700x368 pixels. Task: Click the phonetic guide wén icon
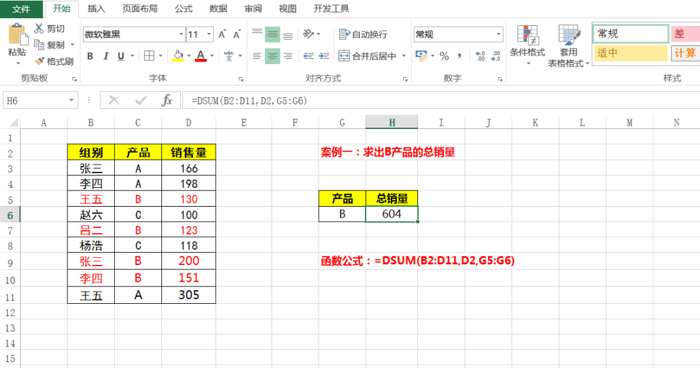[x=229, y=56]
